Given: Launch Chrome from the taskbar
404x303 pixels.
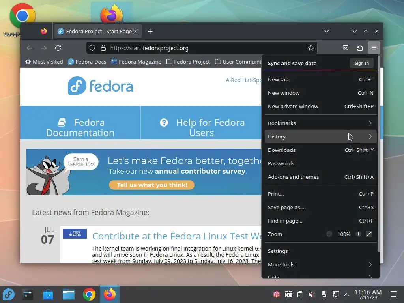Looking at the screenshot, I should (89, 294).
